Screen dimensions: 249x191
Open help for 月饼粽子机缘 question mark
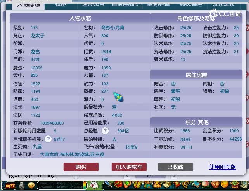[x=48, y=139]
